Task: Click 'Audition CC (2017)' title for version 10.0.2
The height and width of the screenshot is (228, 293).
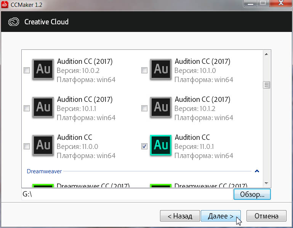Action: 85,61
